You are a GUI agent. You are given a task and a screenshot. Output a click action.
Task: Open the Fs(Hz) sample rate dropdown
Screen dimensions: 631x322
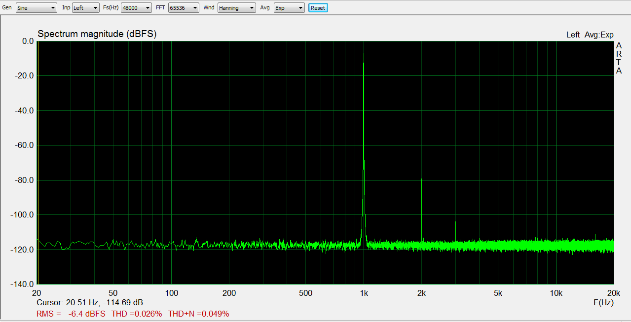pyautogui.click(x=136, y=8)
